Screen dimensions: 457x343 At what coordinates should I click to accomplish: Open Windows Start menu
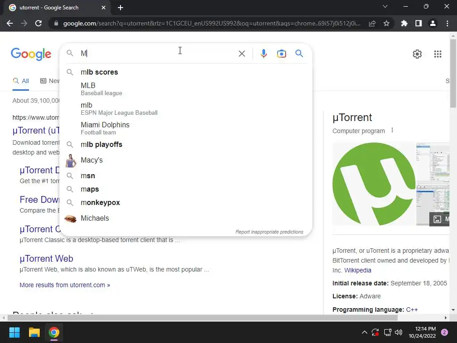tap(14, 332)
